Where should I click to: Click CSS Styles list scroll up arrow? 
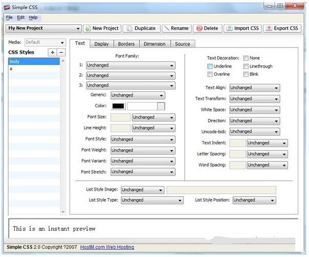point(63,61)
